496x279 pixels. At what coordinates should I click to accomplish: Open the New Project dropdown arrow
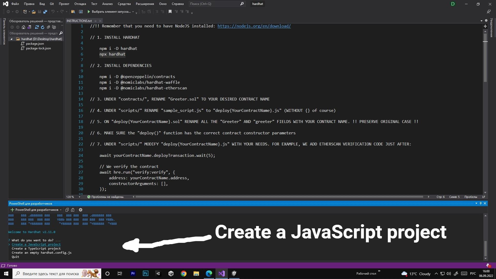(x=29, y=12)
